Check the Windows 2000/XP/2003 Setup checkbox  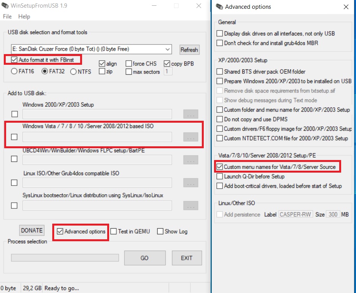point(14,114)
